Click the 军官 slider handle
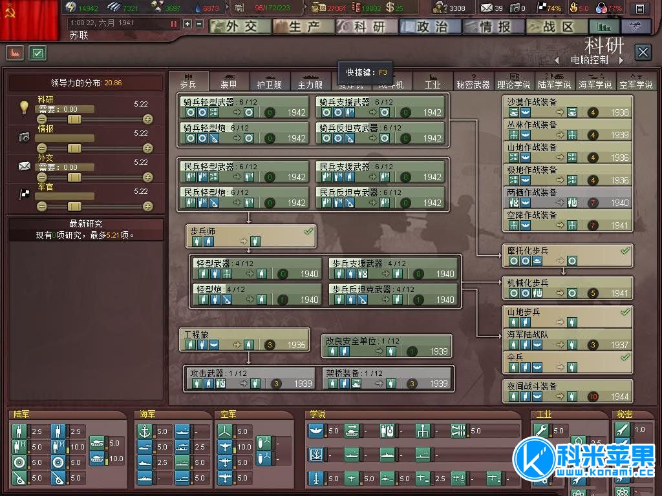 [74, 206]
